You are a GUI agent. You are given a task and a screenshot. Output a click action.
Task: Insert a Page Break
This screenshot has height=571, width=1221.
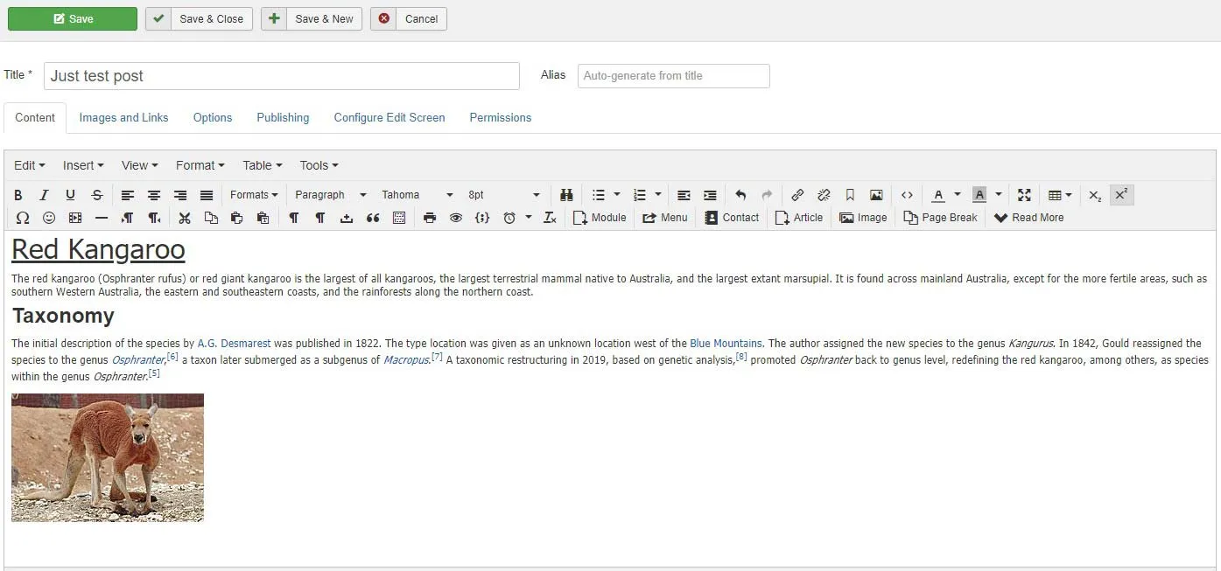940,218
